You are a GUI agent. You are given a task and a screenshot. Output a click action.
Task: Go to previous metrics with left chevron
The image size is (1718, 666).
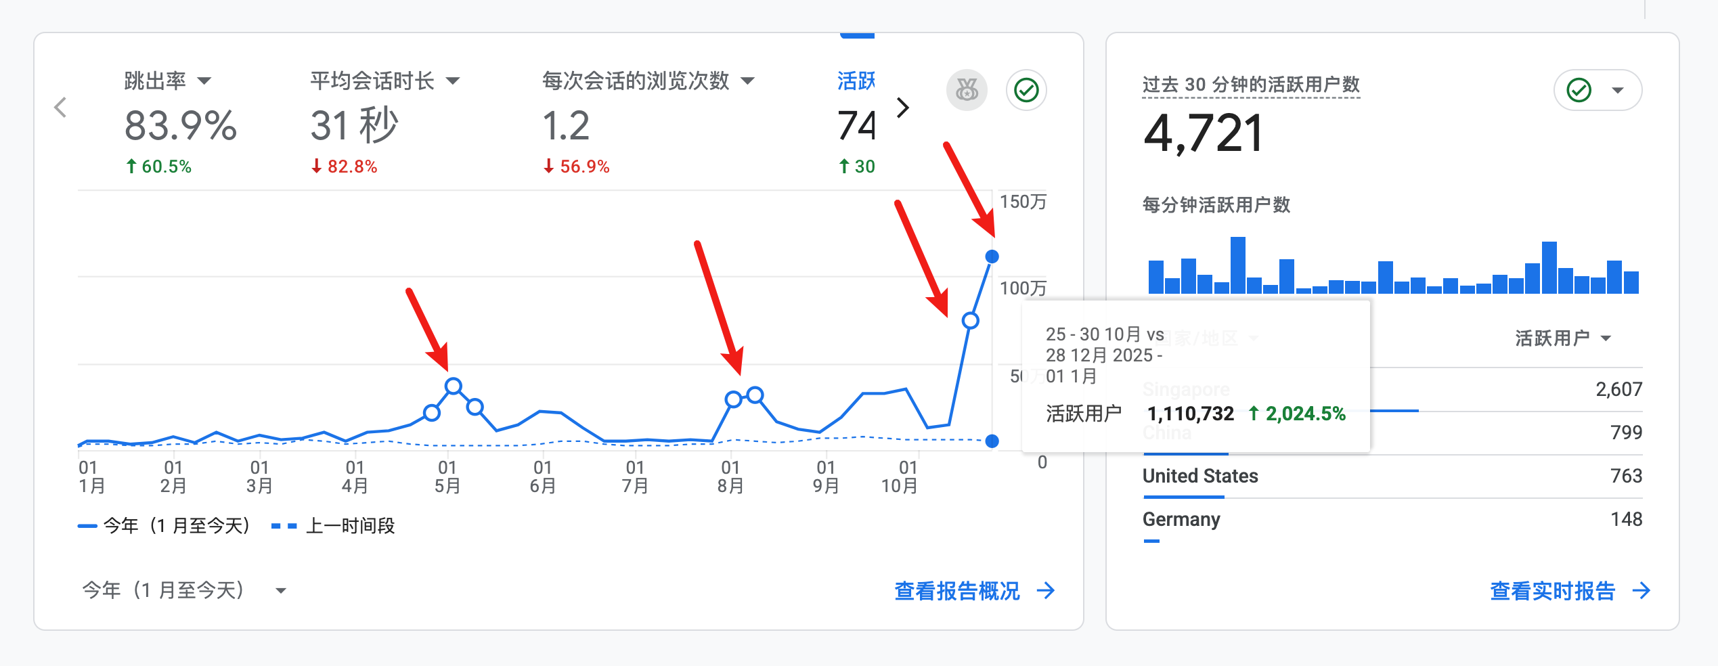coord(60,107)
